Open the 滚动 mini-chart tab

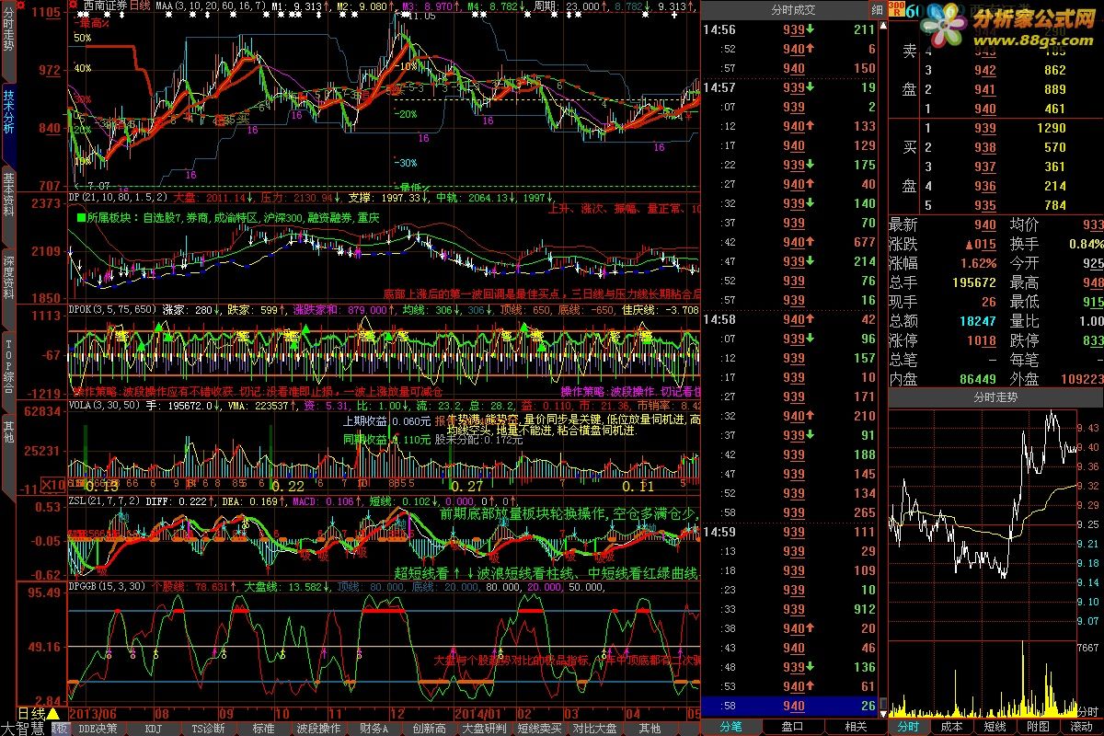point(1082,727)
